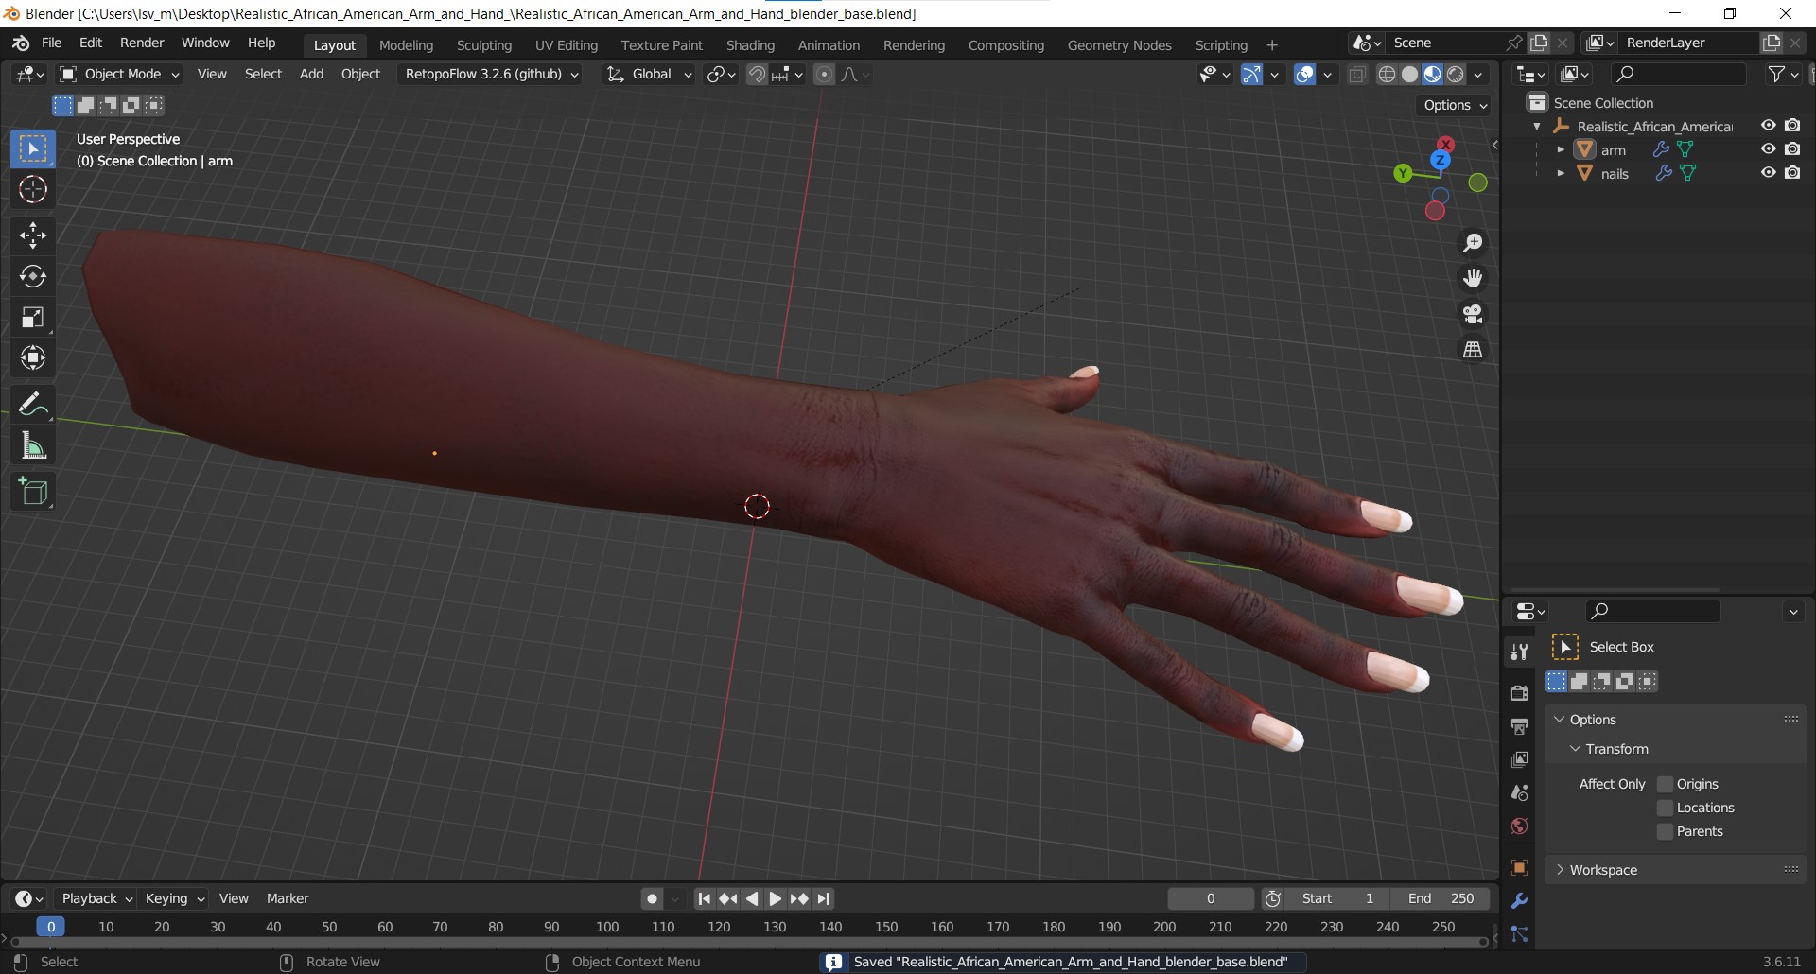The image size is (1816, 974).
Task: Open the Add menu in viewport header
Action: click(311, 74)
